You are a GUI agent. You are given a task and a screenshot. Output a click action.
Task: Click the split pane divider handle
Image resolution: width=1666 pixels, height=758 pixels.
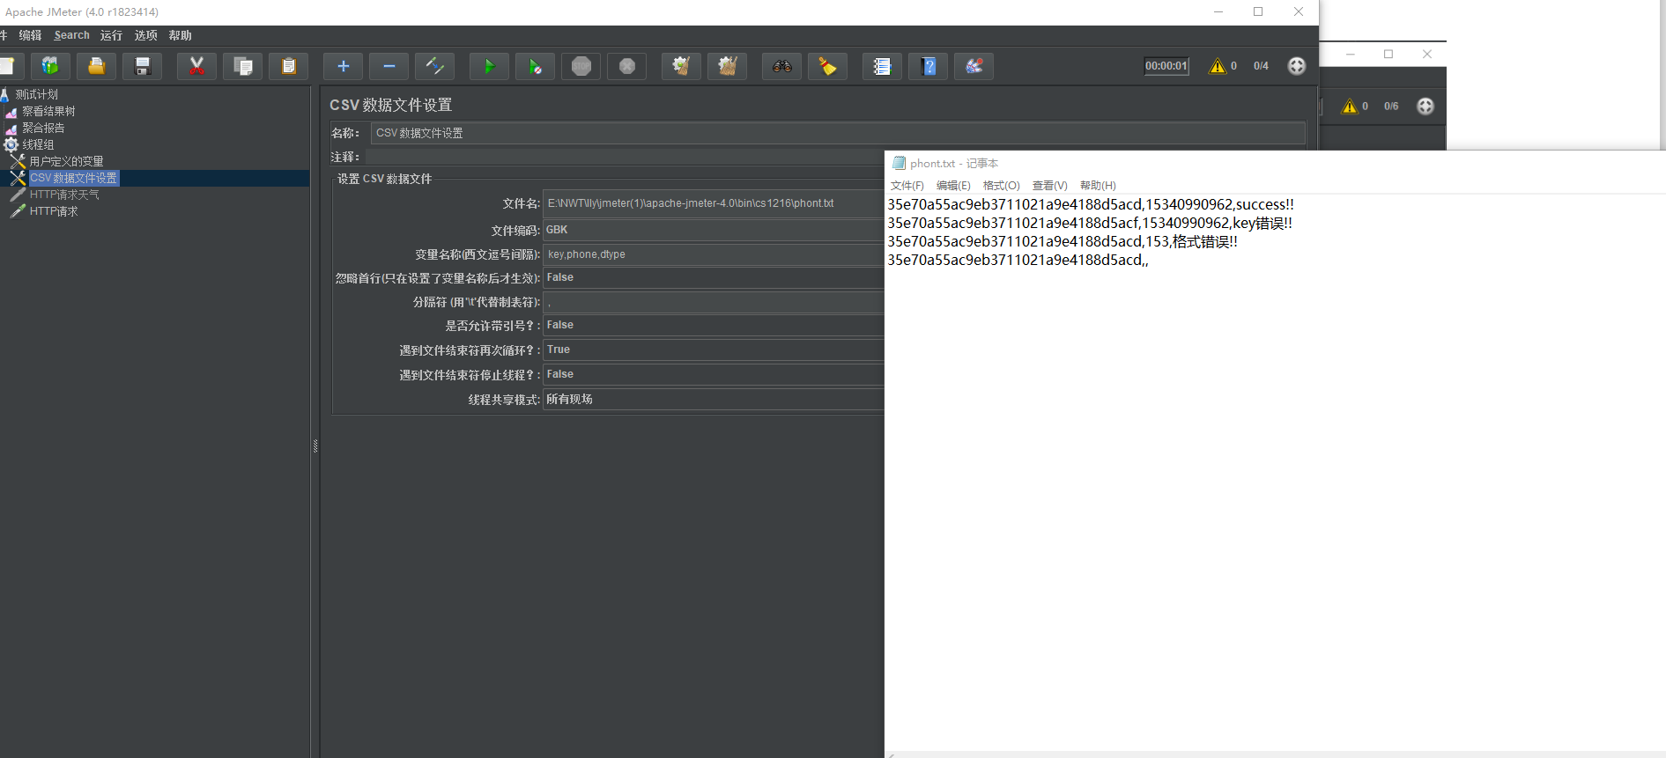click(x=315, y=446)
